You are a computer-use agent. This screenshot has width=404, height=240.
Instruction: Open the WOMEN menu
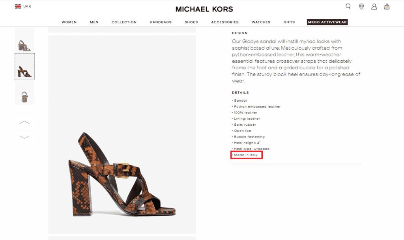click(x=69, y=22)
